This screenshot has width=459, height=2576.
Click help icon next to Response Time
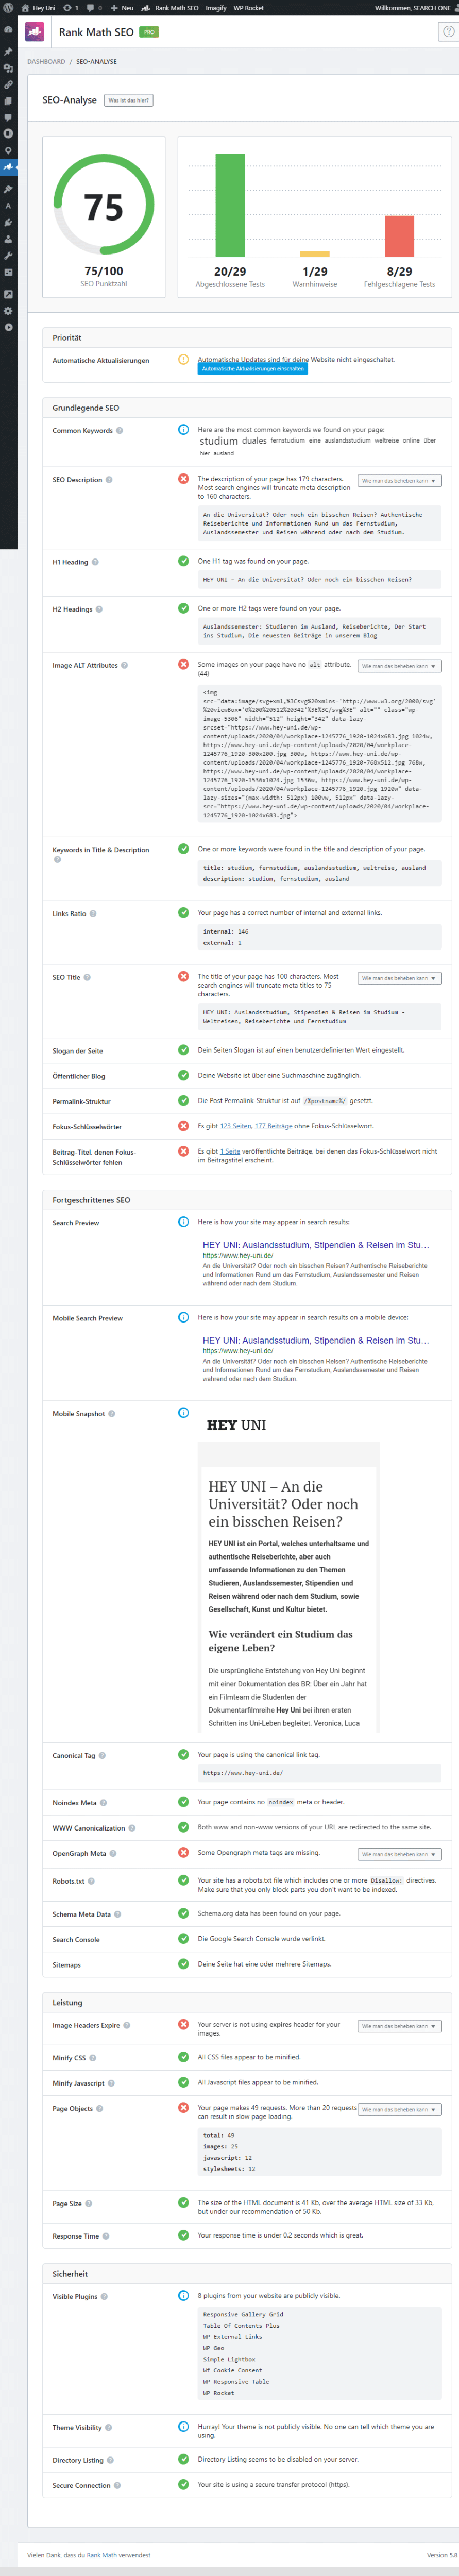[106, 2235]
